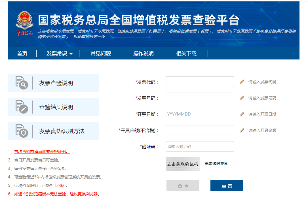The height and width of the screenshot is (209, 308).
Task: Click the 查验 submit button
Action: pos(183,185)
